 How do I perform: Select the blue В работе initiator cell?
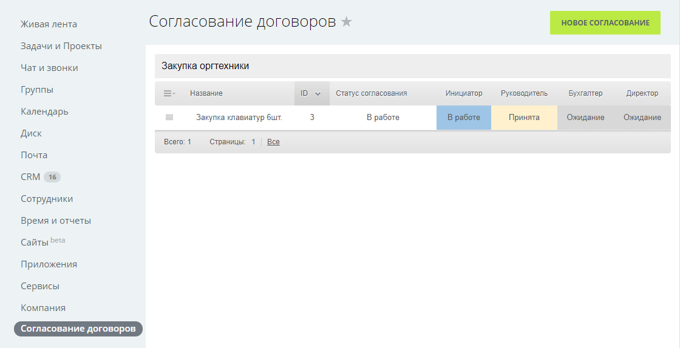(x=463, y=118)
